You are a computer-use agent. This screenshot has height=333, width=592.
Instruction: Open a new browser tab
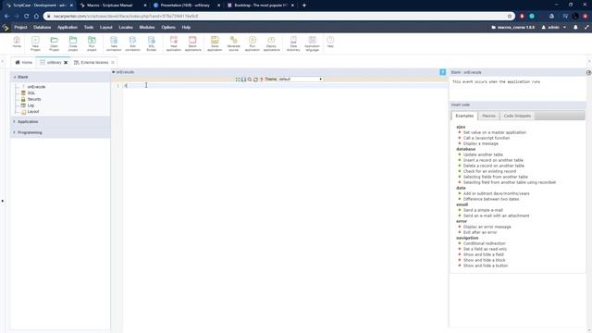coord(304,6)
